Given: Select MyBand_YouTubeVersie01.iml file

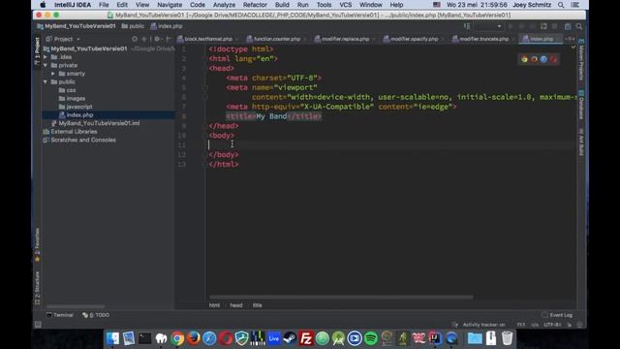Looking at the screenshot, I should 95,123.
